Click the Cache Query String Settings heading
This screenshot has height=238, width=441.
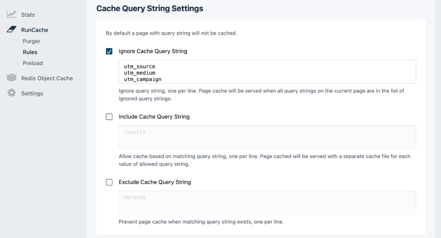150,8
